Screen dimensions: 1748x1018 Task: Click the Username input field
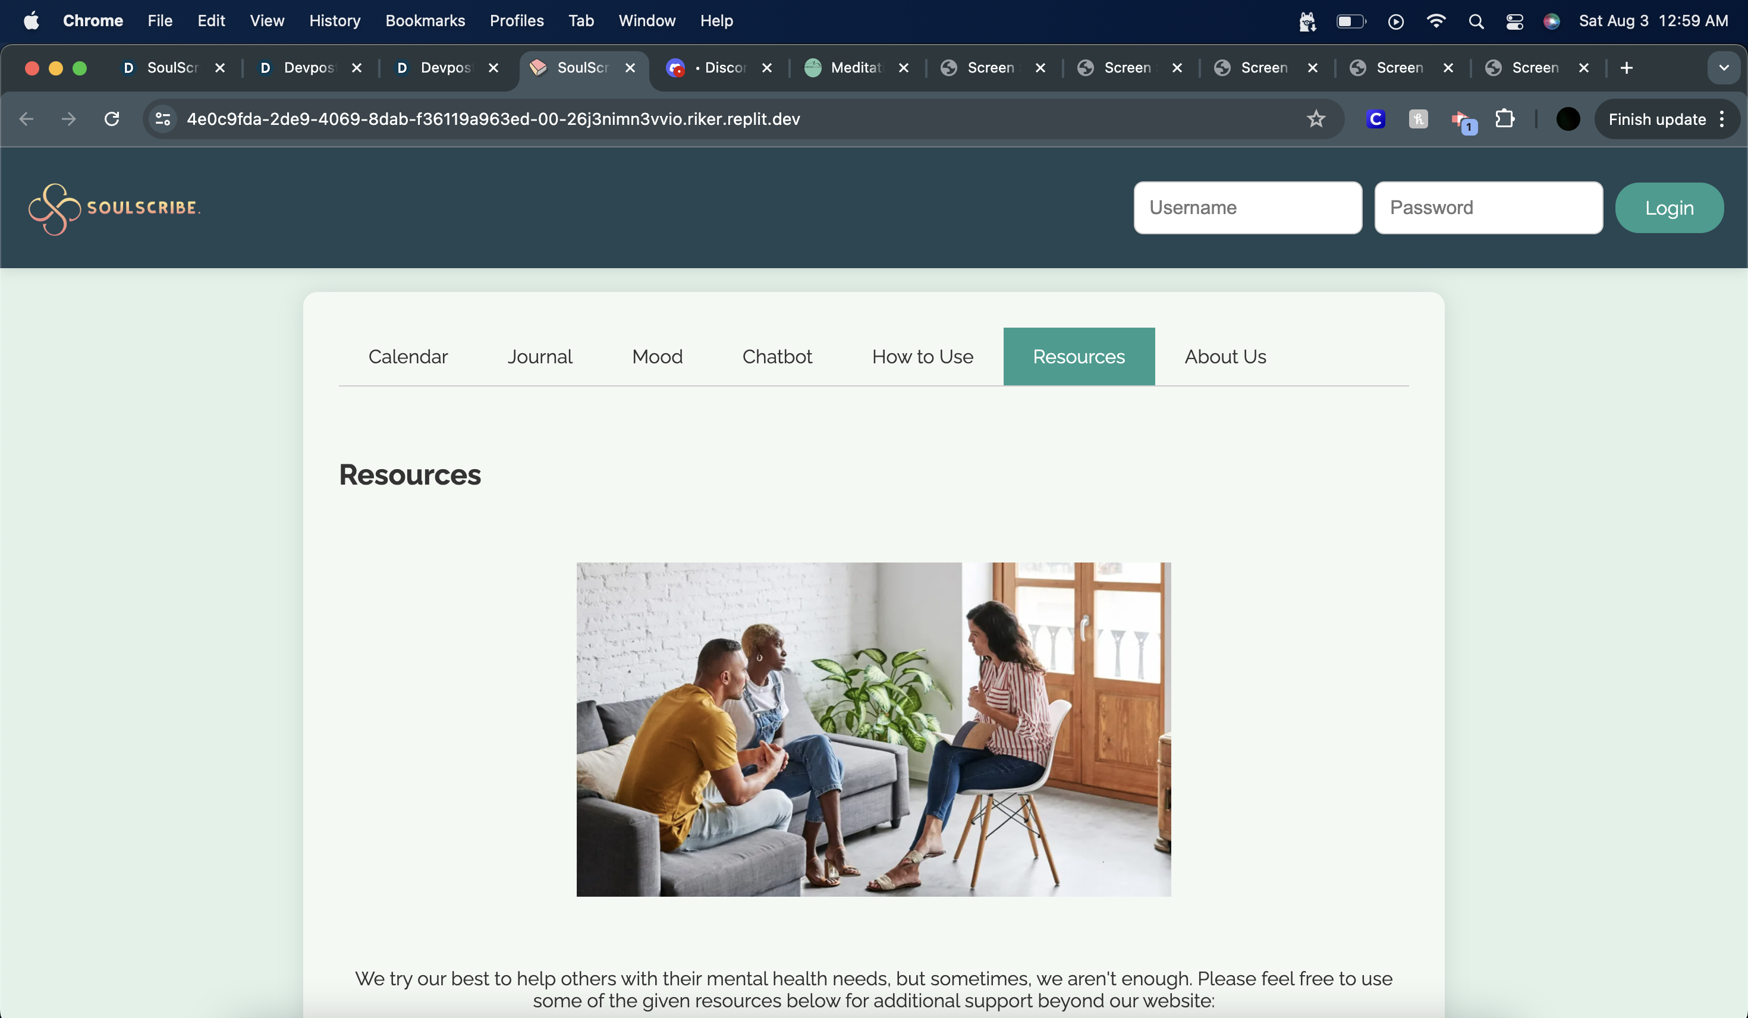click(x=1247, y=208)
